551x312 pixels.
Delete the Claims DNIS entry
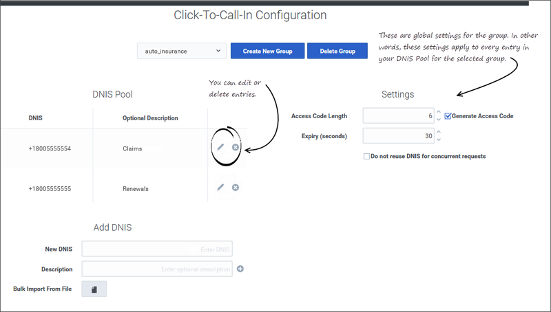pyautogui.click(x=236, y=147)
